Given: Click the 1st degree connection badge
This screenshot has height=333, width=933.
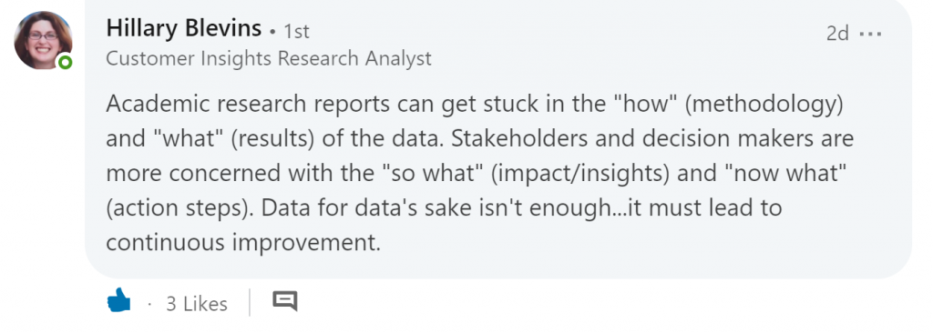Looking at the screenshot, I should coord(296,31).
